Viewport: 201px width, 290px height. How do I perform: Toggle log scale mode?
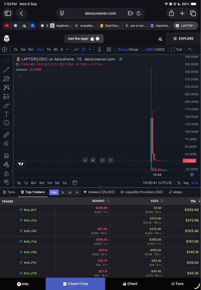tap(186, 183)
